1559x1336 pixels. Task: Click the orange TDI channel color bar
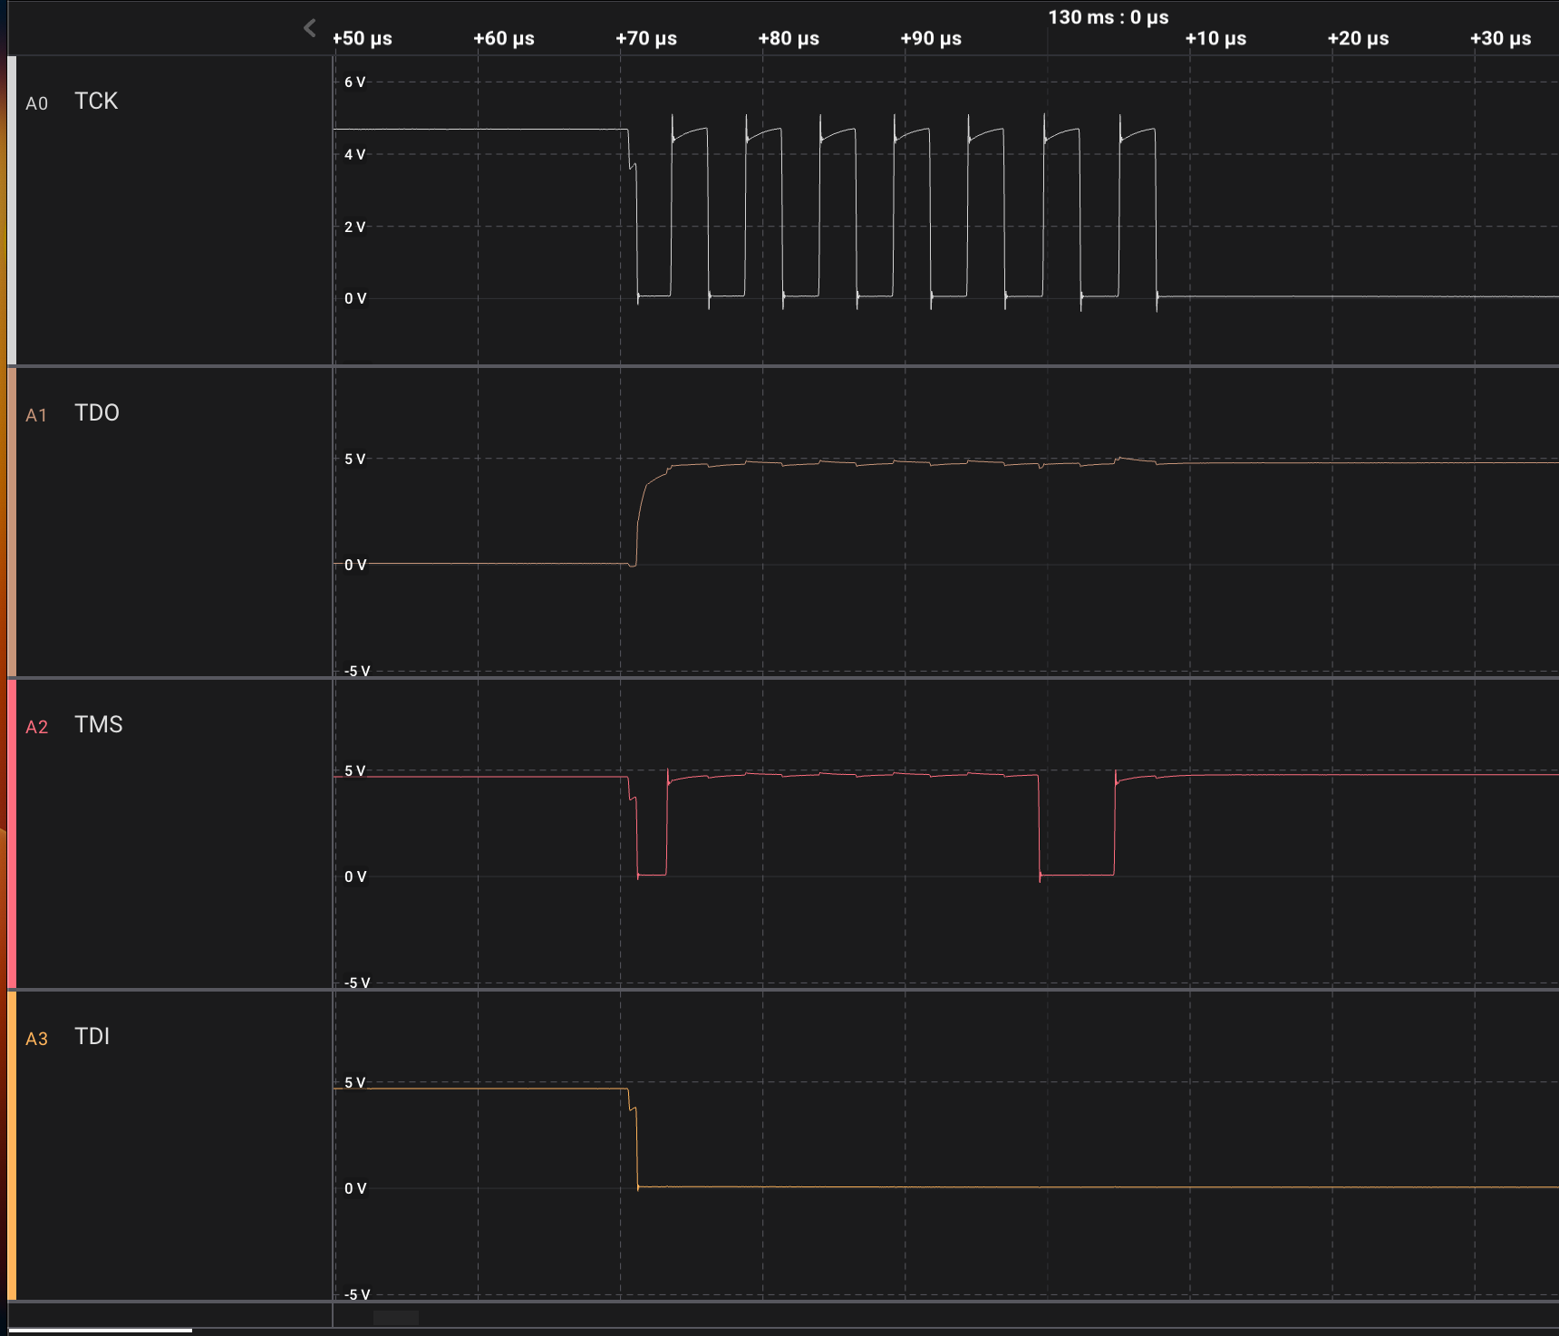(12, 1146)
